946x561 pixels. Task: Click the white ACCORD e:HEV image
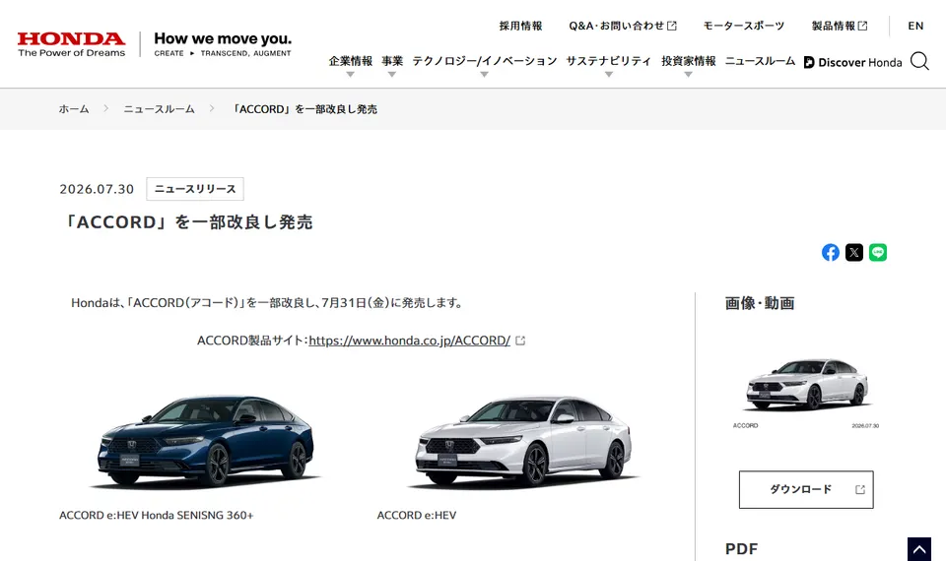(x=523, y=442)
